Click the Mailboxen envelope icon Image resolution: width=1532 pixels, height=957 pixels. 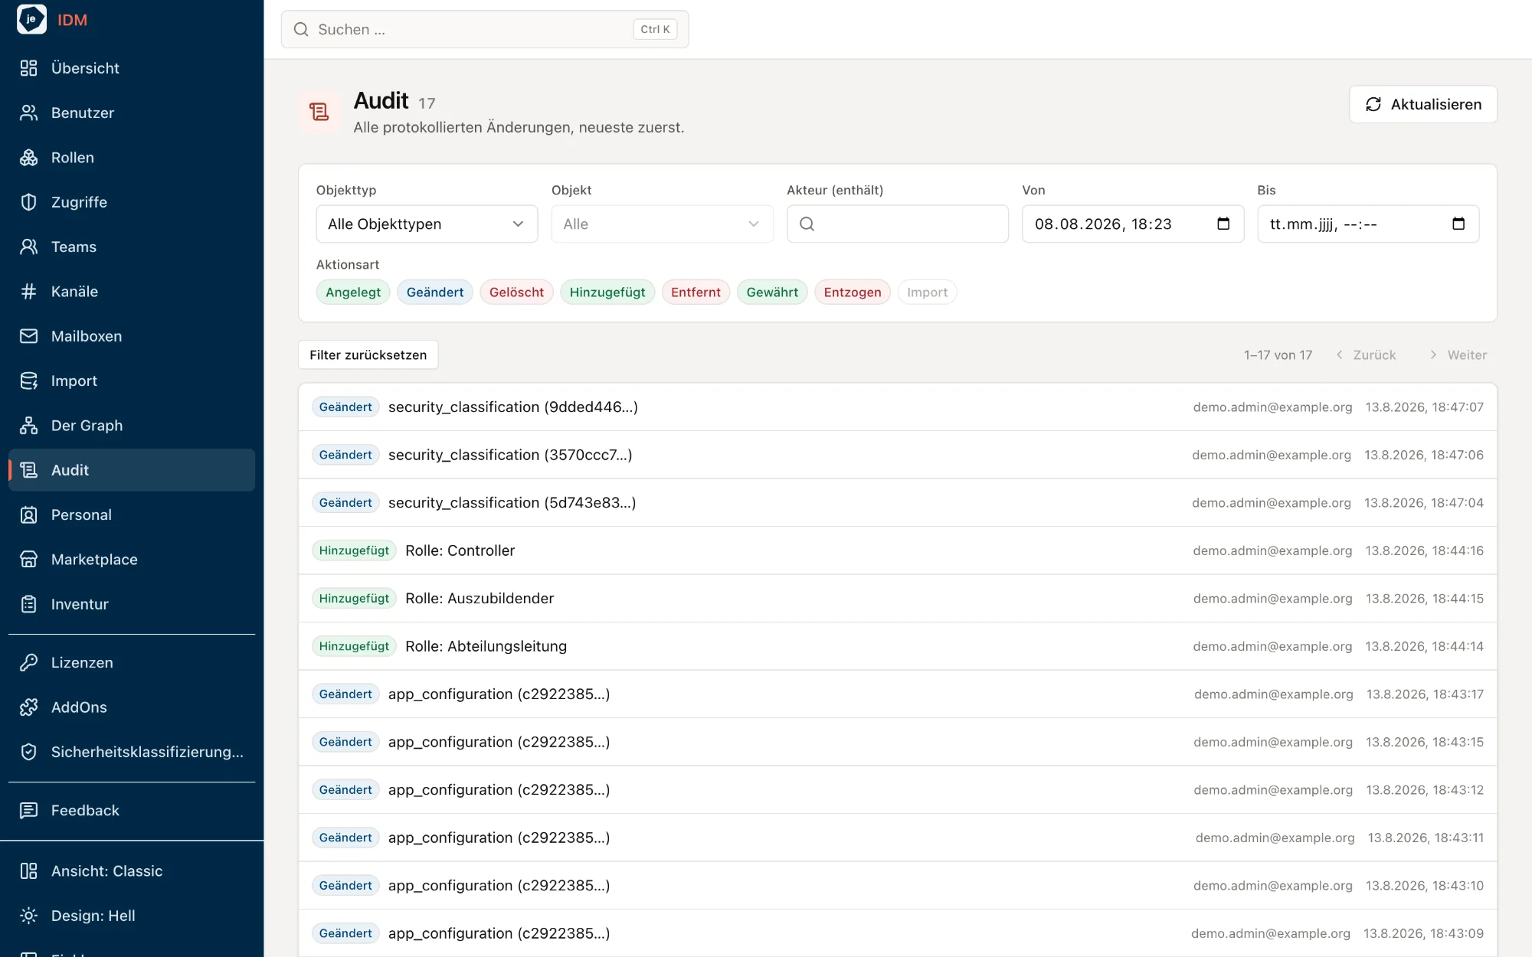pos(28,336)
